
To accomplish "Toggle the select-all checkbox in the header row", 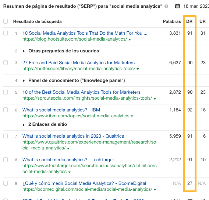I will point(6,21).
